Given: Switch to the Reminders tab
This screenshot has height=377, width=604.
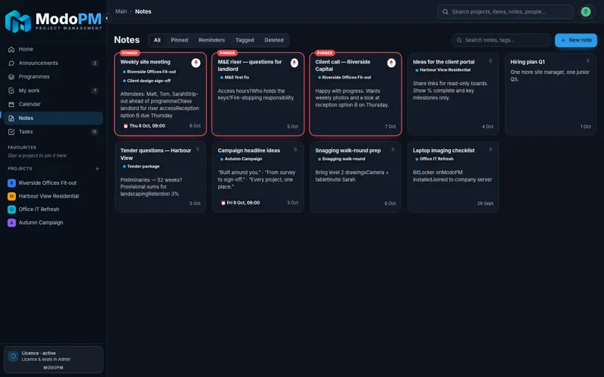Looking at the screenshot, I should click(x=211, y=40).
